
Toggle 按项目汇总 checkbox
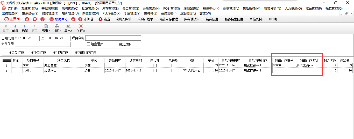tap(27, 53)
